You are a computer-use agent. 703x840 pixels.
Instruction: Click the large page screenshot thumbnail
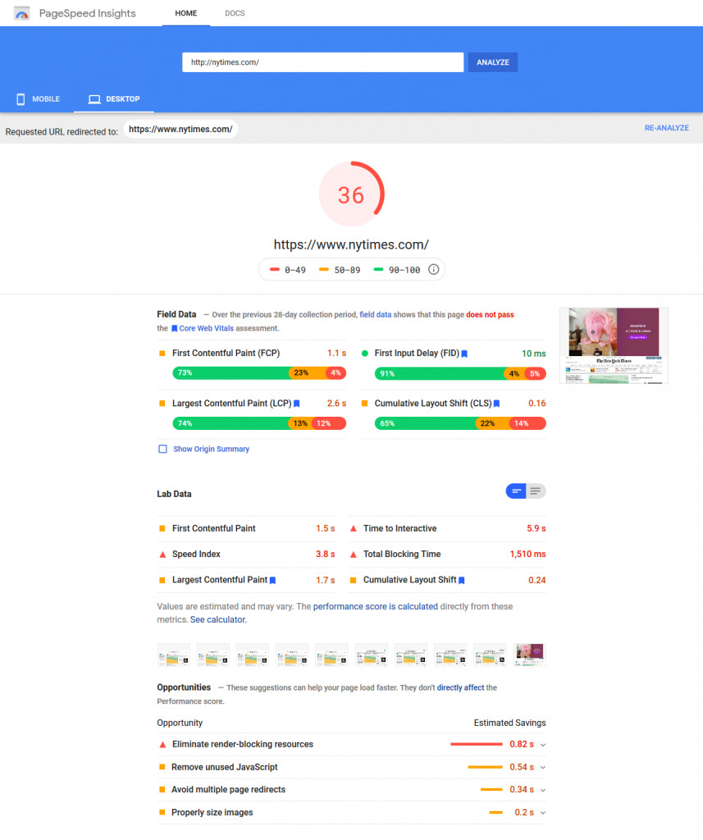pyautogui.click(x=614, y=345)
